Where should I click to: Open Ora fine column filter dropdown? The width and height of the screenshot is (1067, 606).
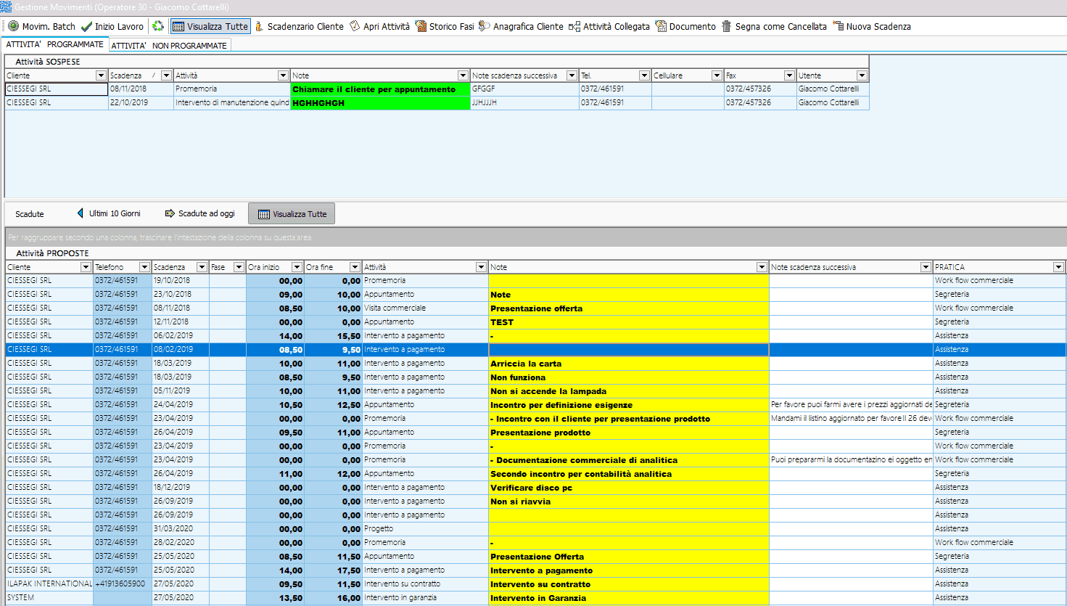click(x=355, y=267)
